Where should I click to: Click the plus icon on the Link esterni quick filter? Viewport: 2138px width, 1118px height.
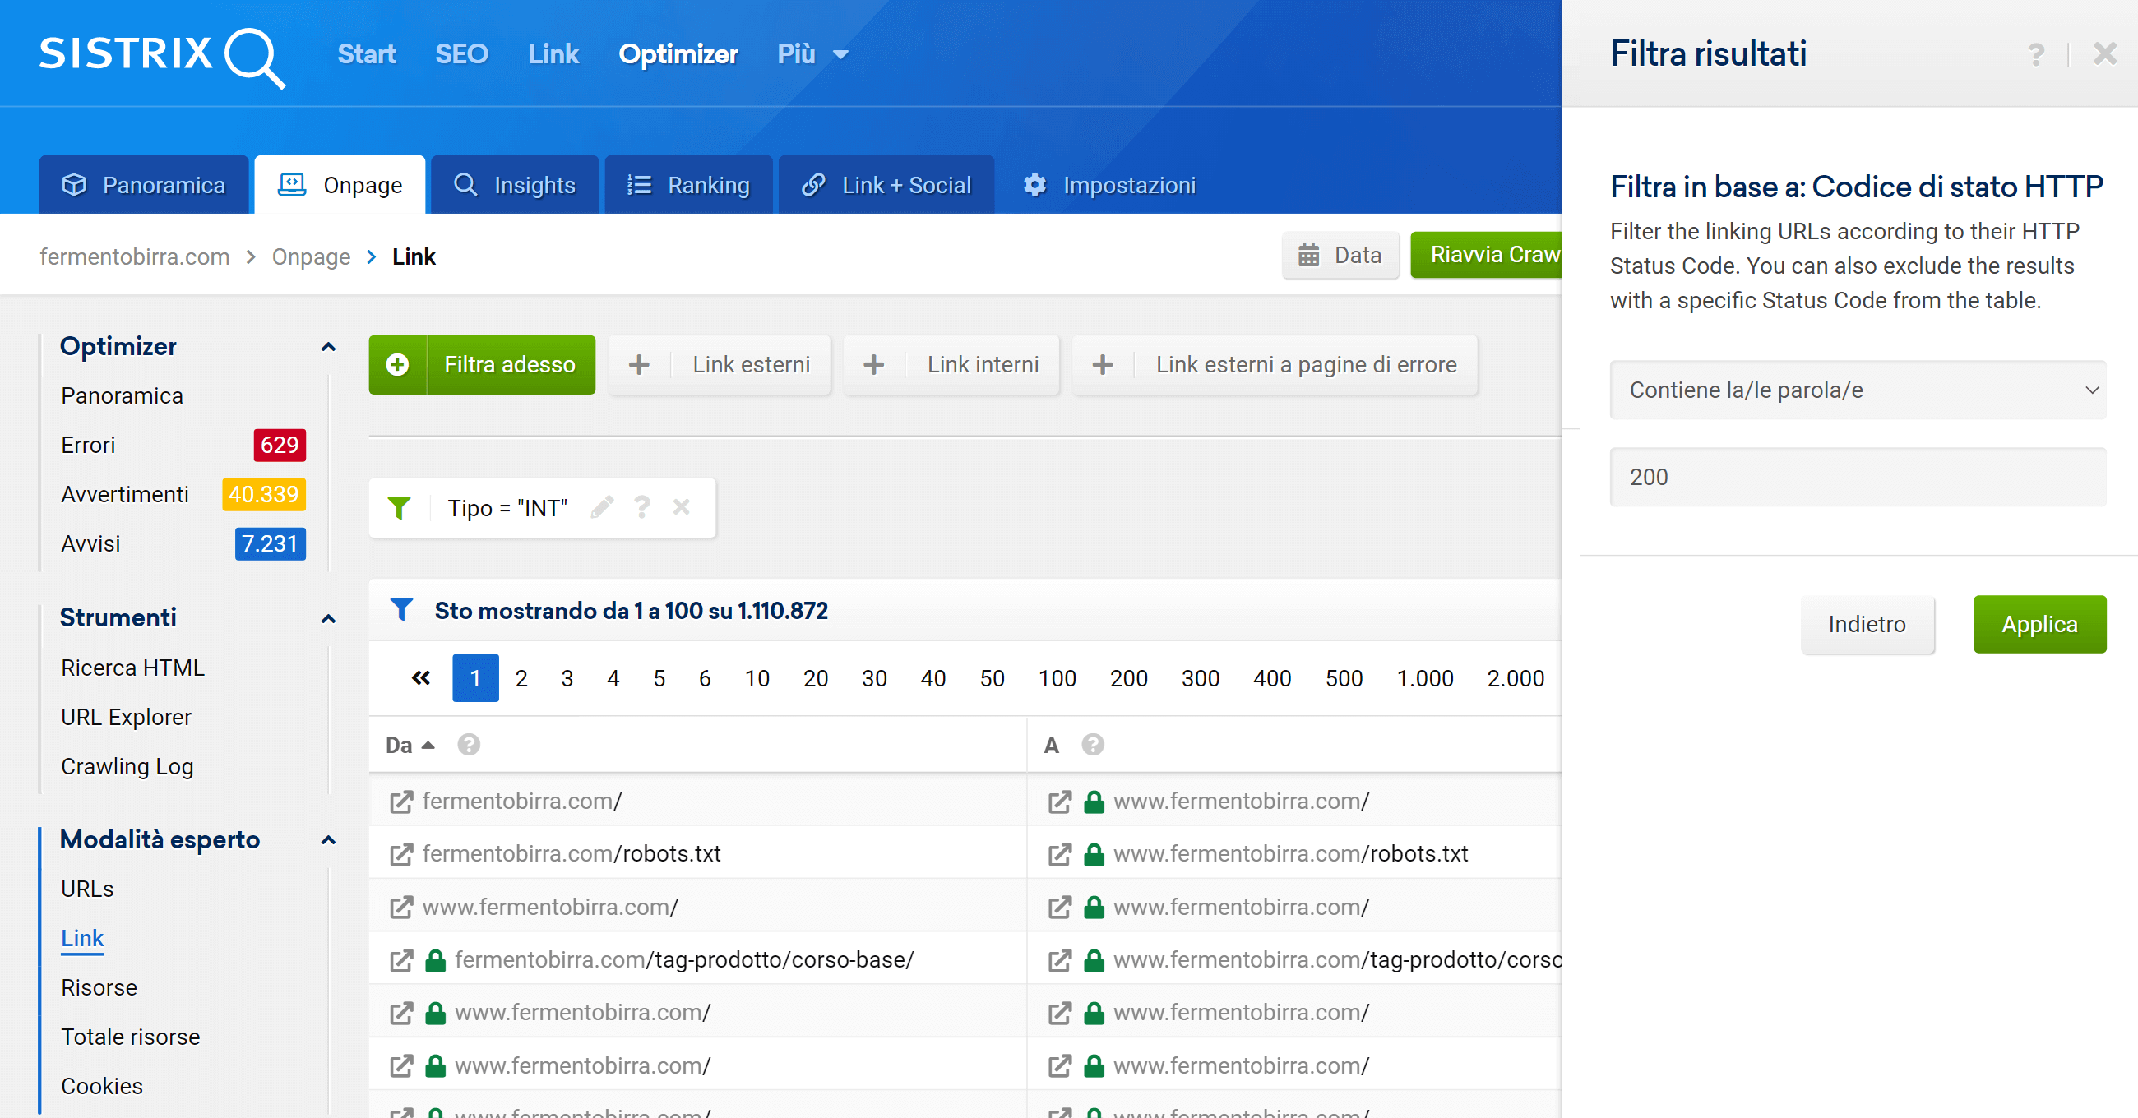(639, 364)
